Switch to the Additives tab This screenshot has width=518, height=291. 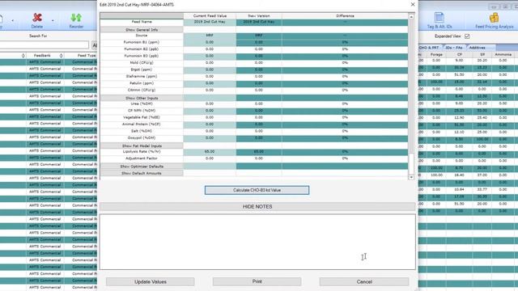click(478, 48)
